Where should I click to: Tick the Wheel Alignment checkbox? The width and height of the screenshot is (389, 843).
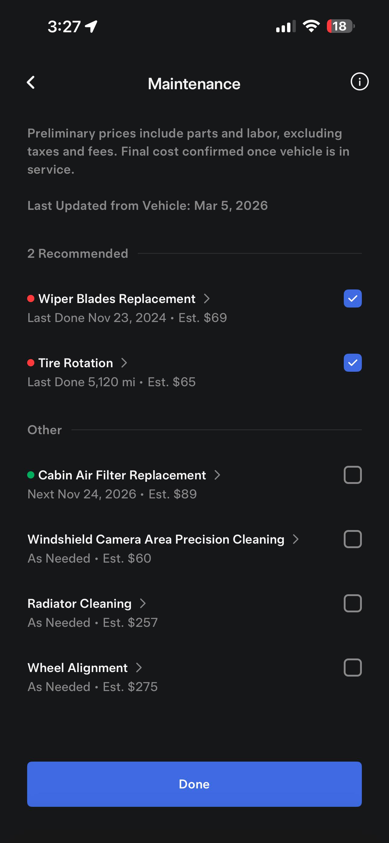point(352,667)
